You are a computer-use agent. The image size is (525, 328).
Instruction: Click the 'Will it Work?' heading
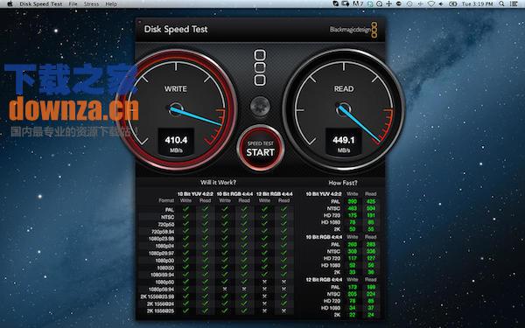tap(218, 183)
